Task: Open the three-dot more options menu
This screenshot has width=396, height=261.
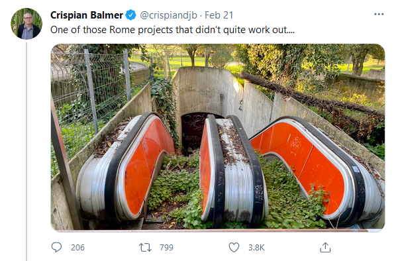Action: point(379,14)
